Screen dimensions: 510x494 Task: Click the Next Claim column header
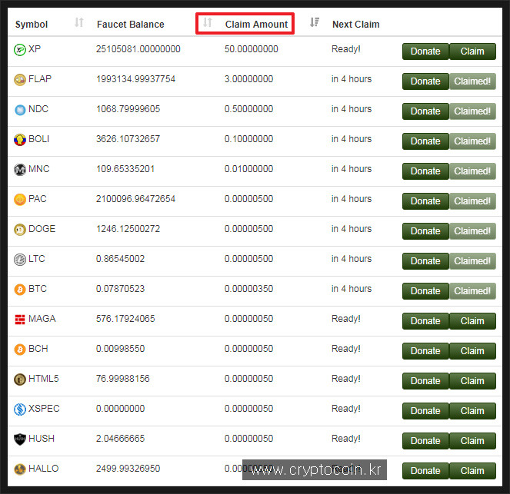[x=356, y=25]
